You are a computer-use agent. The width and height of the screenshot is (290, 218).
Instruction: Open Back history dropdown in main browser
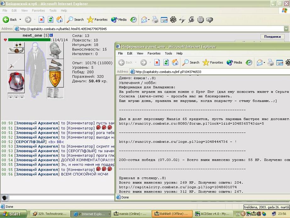[x=20, y=20]
